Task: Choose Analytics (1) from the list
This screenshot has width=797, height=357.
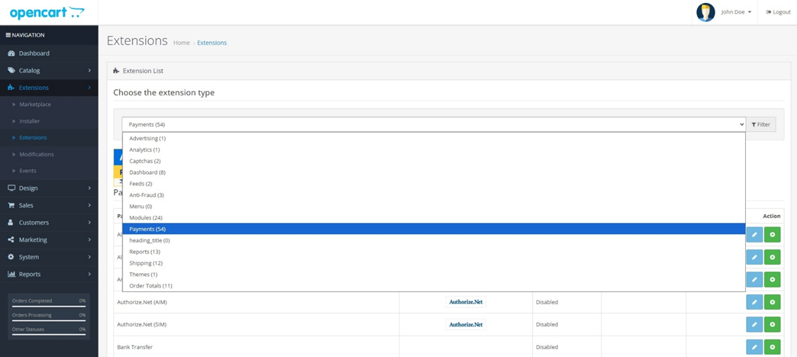Action: click(434, 149)
